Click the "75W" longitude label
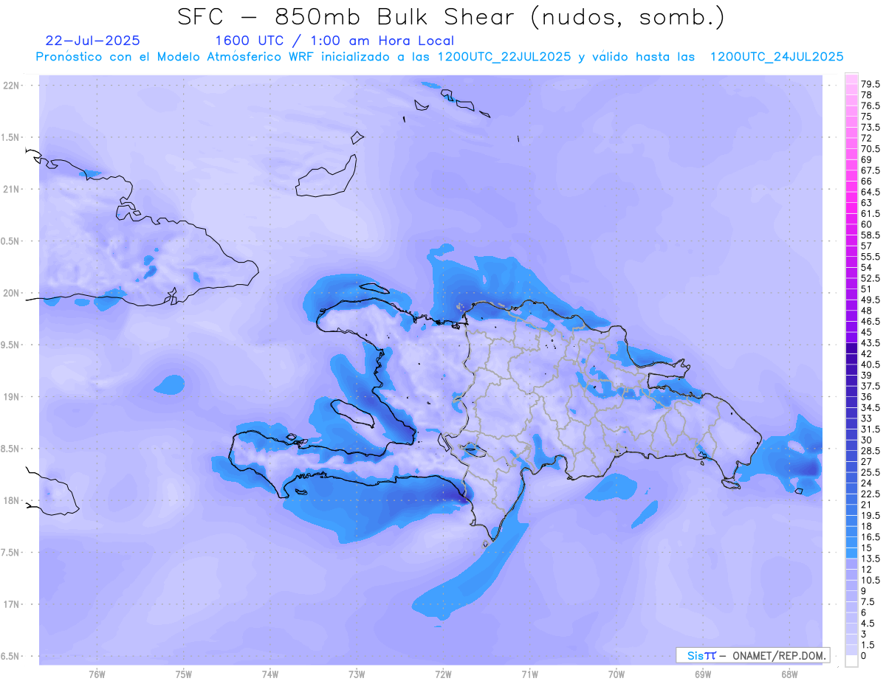 coord(184,674)
